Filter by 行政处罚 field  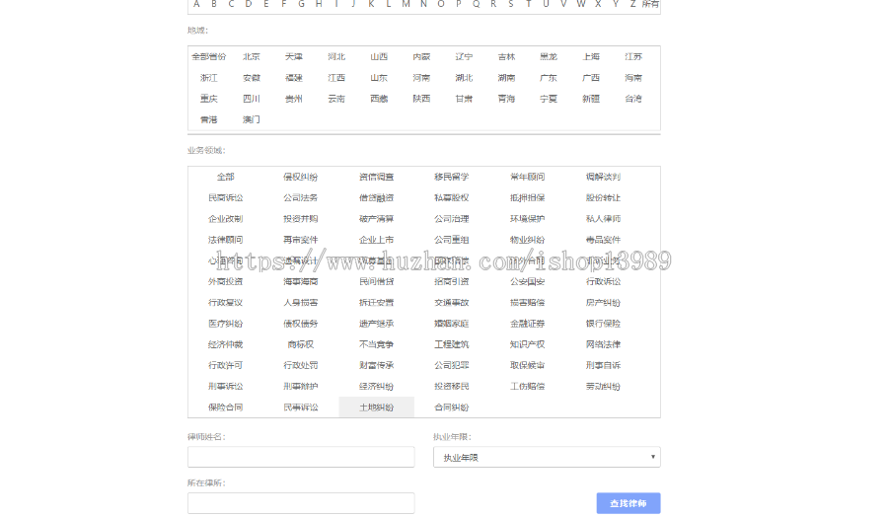click(x=301, y=365)
